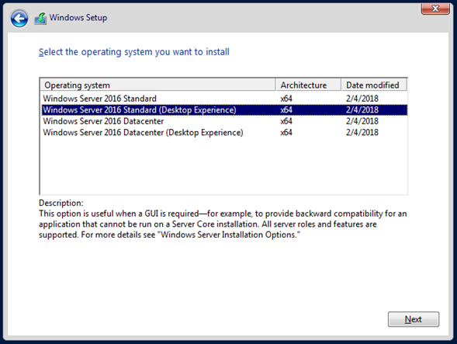Close the Windows Setup window
The width and height of the screenshot is (457, 344).
point(435,9)
